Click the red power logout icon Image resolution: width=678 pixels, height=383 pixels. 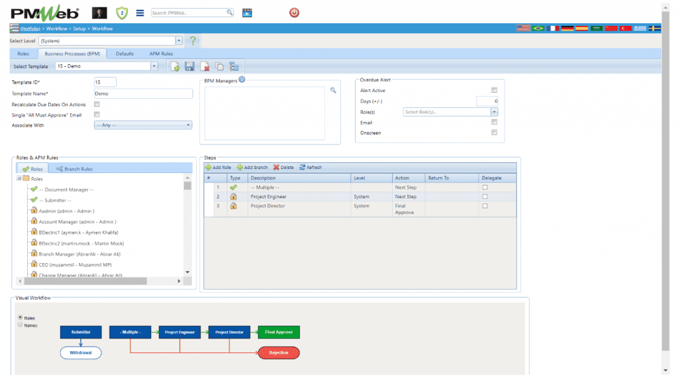point(294,13)
